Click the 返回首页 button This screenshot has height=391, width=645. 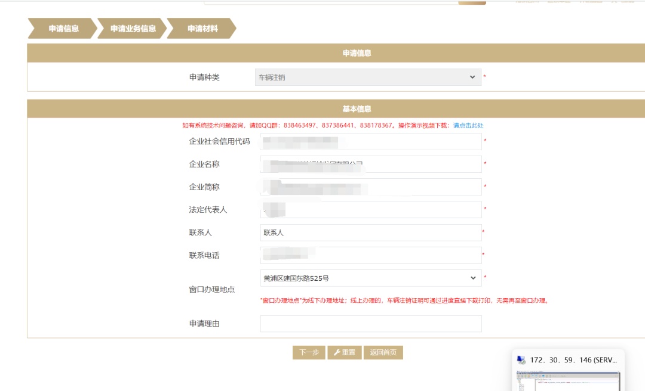click(x=383, y=352)
